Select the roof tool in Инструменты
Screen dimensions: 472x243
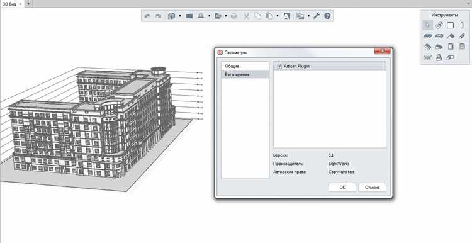451,36
